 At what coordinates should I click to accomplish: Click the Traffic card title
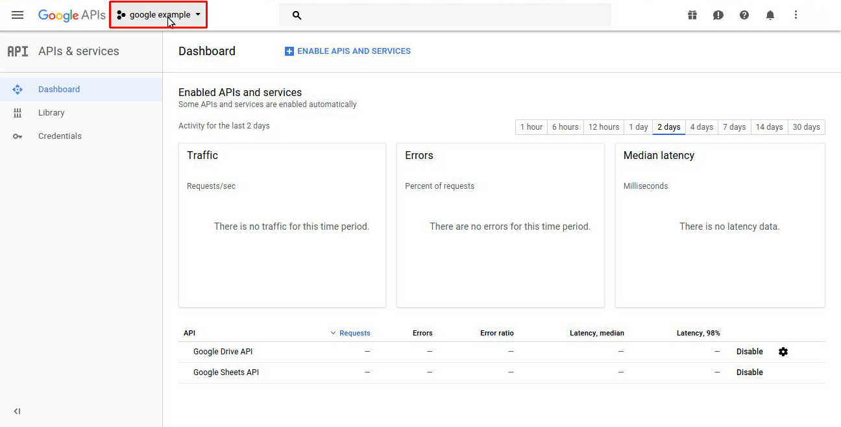point(202,156)
